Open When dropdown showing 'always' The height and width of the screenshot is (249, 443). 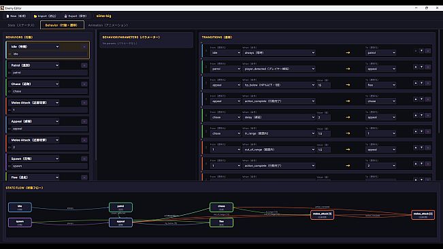279,52
